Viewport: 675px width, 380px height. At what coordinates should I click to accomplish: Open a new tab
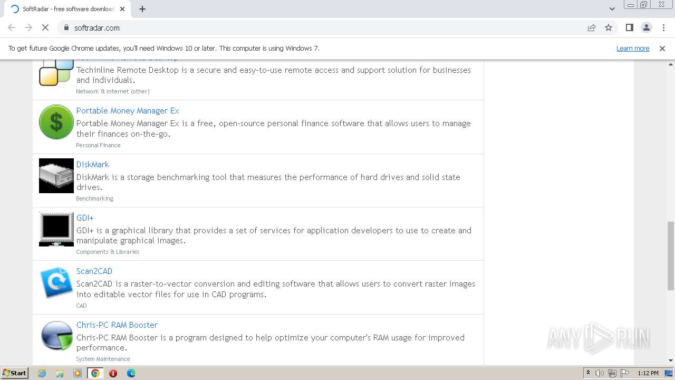(x=142, y=9)
